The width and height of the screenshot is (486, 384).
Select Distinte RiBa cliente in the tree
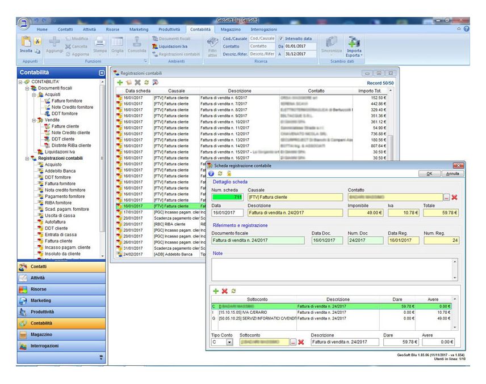pyautogui.click(x=71, y=146)
